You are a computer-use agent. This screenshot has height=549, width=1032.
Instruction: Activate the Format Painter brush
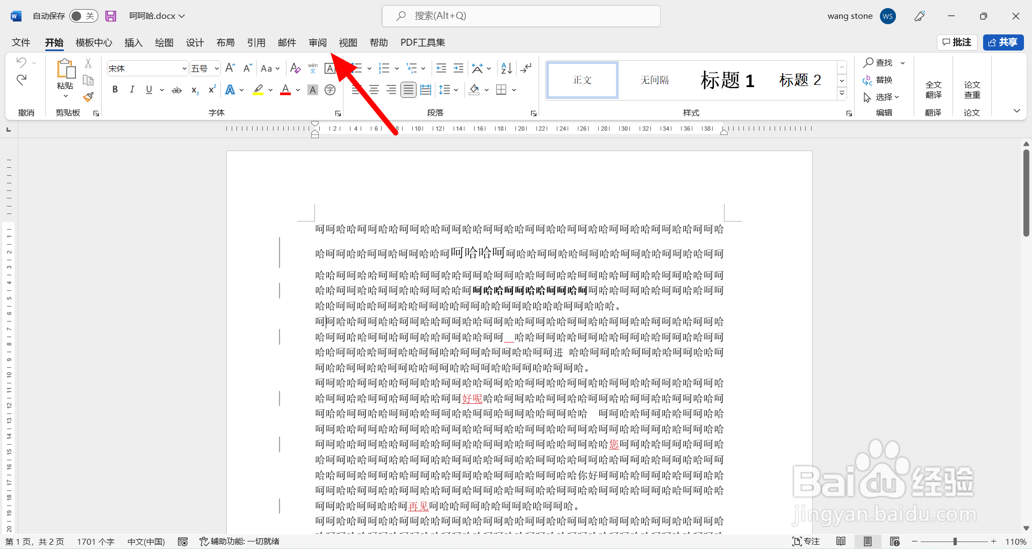point(88,97)
